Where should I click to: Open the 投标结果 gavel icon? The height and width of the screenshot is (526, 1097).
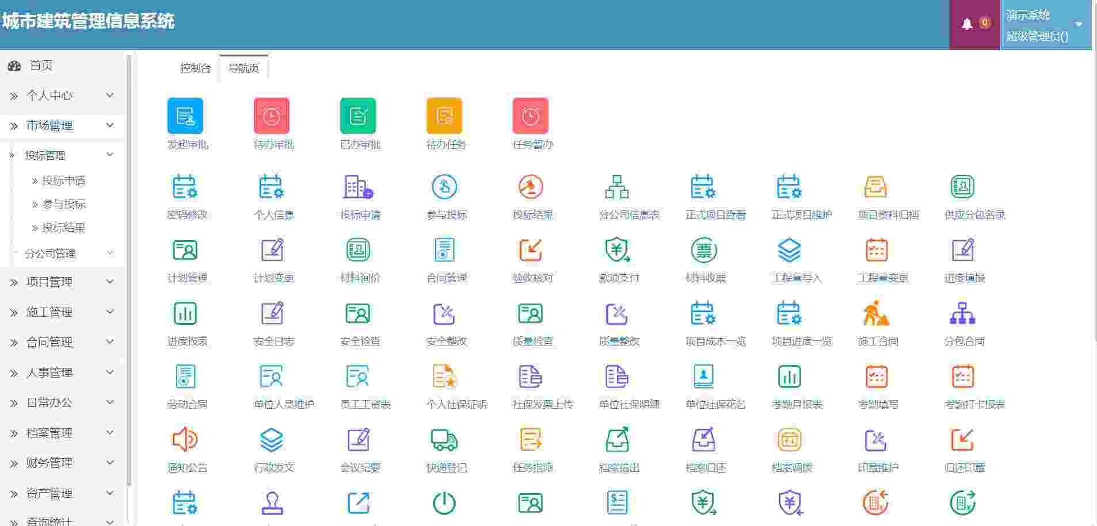click(530, 187)
